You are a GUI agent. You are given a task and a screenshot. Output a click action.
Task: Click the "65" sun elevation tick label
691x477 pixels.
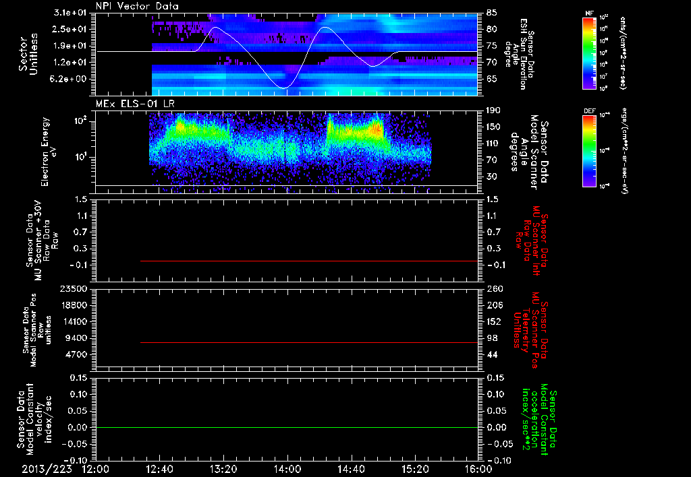click(492, 79)
